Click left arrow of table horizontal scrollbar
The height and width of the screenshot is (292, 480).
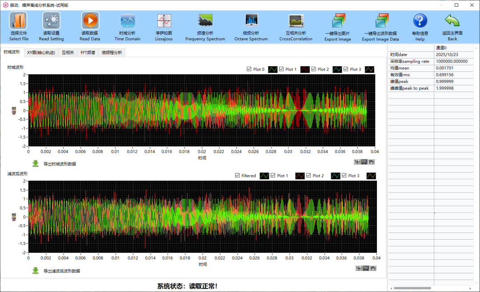coord(391,288)
